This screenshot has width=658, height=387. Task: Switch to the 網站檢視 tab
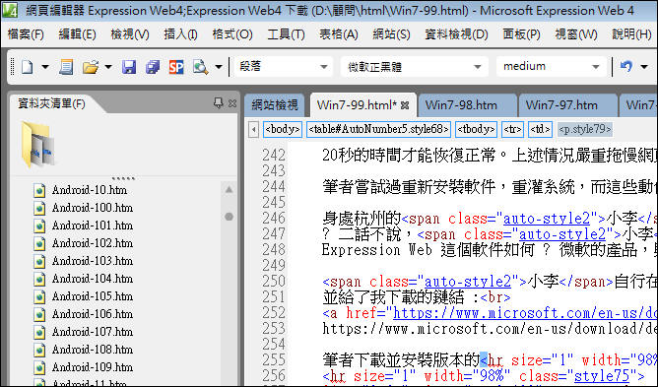[x=275, y=105]
